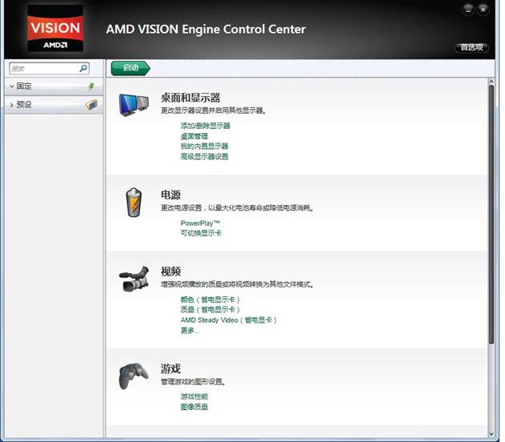This screenshot has height=442, width=505.
Task: Open the 桌面和显示器 monitors icon
Action: click(x=134, y=104)
